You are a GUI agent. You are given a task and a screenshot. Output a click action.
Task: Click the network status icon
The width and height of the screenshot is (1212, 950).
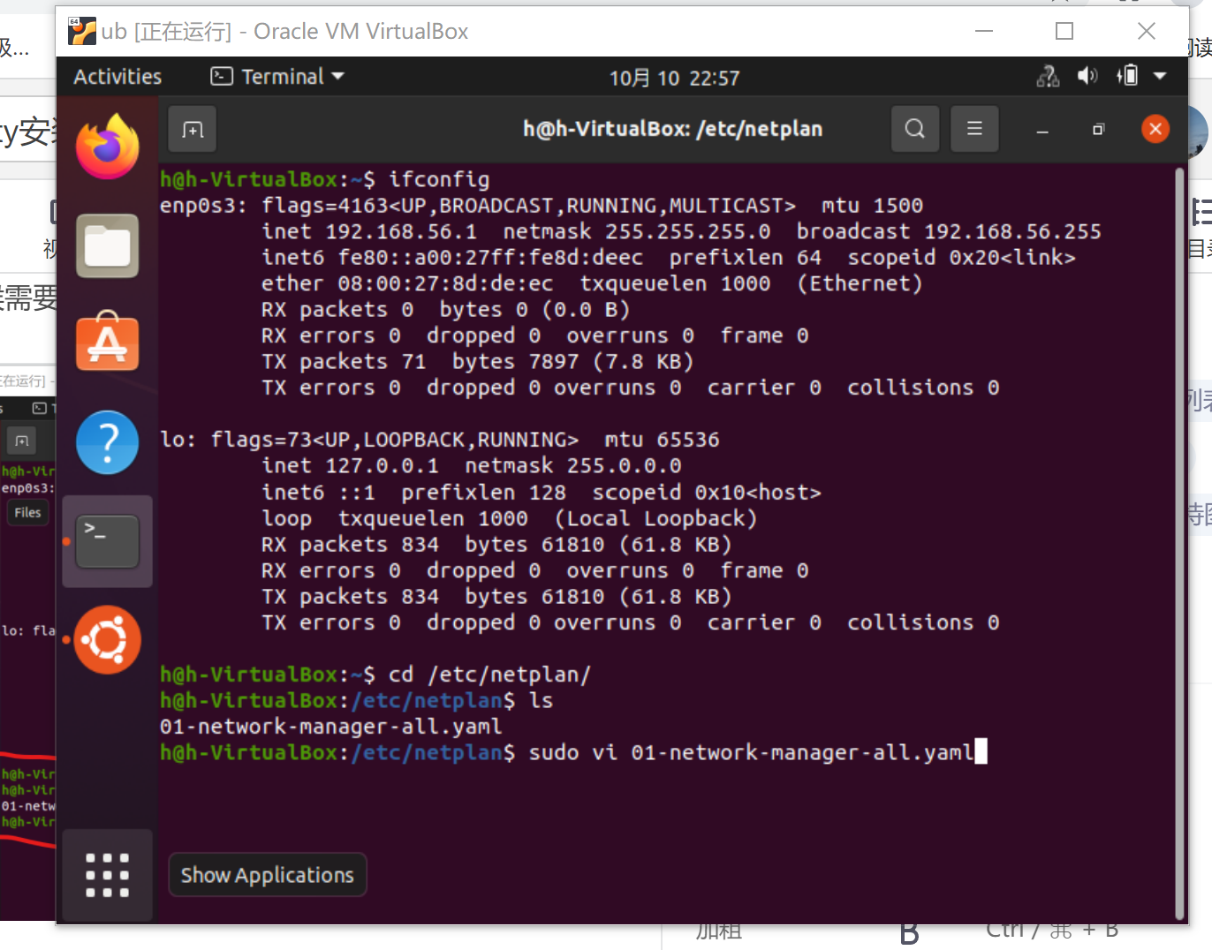tap(1048, 77)
